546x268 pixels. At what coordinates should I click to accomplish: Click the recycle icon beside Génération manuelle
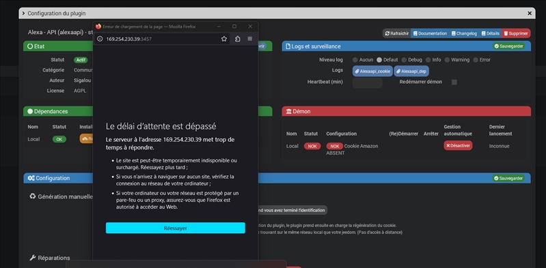click(x=33, y=196)
